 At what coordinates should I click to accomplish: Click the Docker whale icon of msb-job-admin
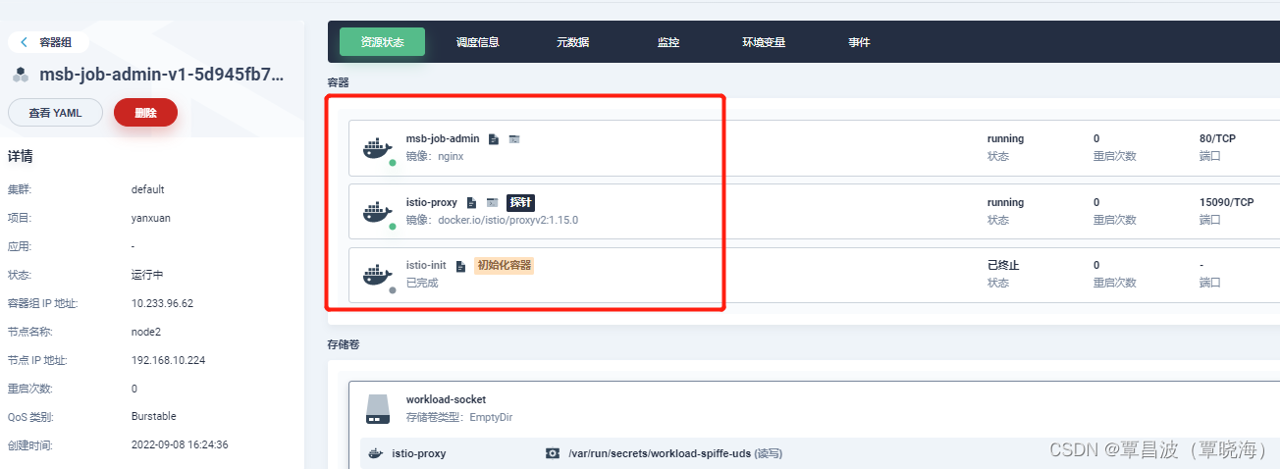378,148
